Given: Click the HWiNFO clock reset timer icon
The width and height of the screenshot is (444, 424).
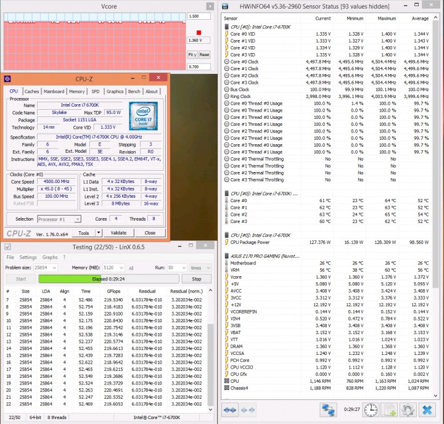Looking at the screenshot, I should click(x=371, y=410).
